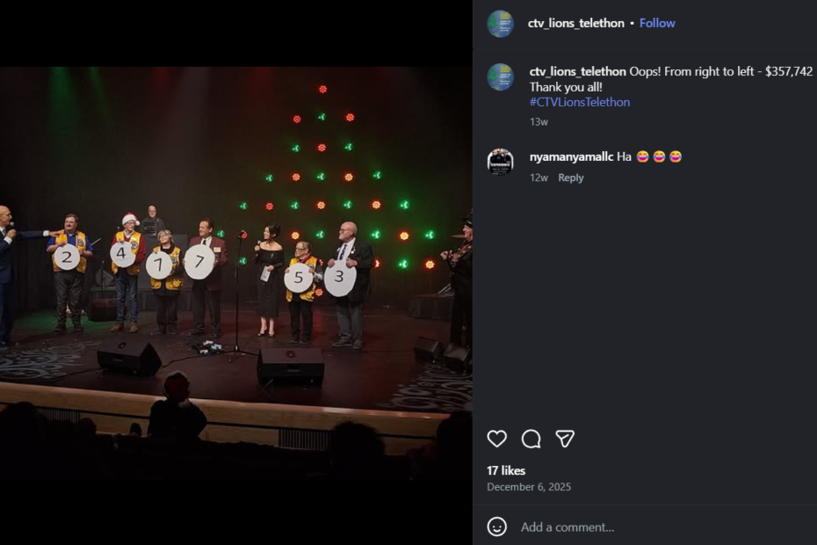Viewport: 817px width, 545px height.
Task: Click the telethon stage photo
Action: point(237,272)
